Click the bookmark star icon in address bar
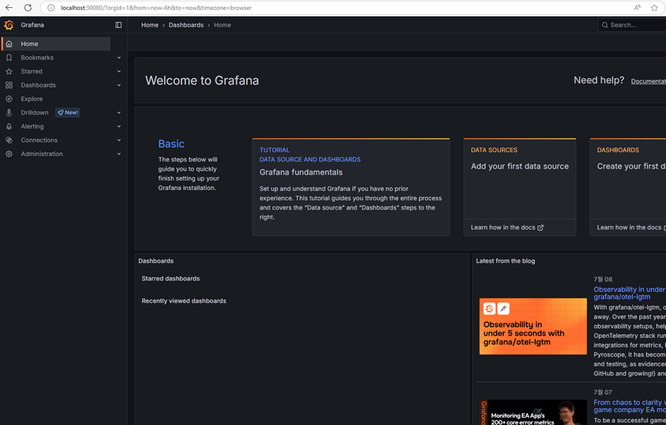 [654, 8]
